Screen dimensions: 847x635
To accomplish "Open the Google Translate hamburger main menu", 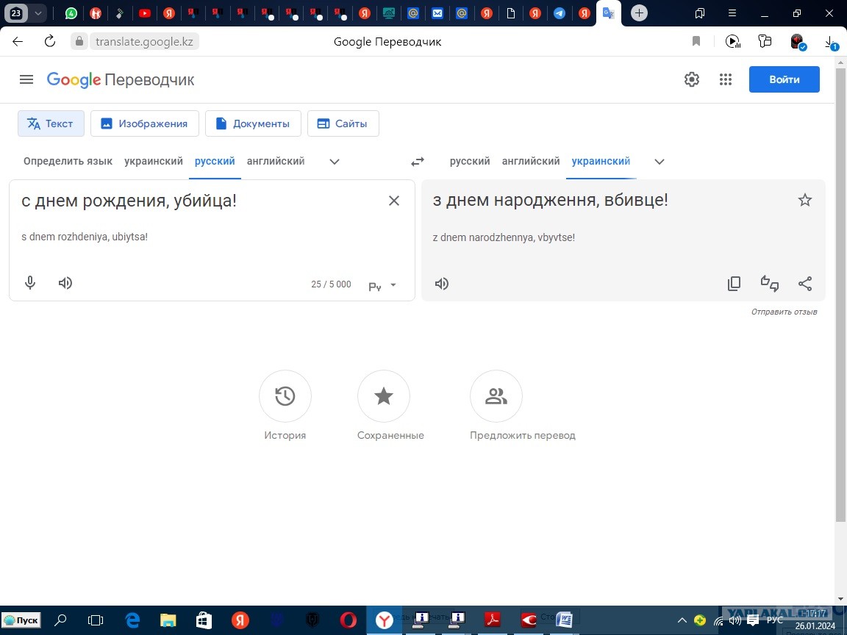I will tap(26, 79).
